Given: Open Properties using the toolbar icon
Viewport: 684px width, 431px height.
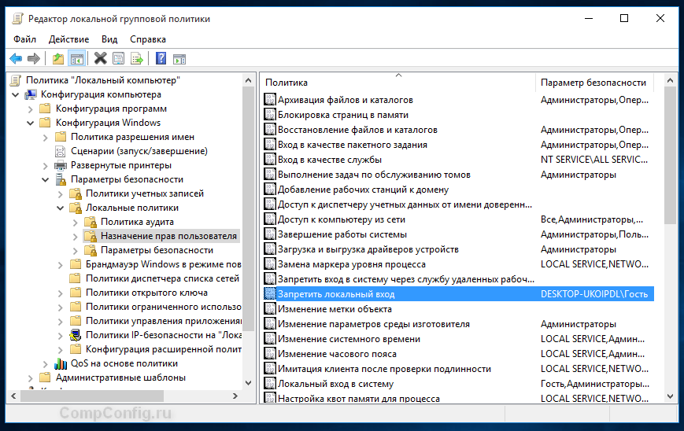Looking at the screenshot, I should [x=118, y=58].
